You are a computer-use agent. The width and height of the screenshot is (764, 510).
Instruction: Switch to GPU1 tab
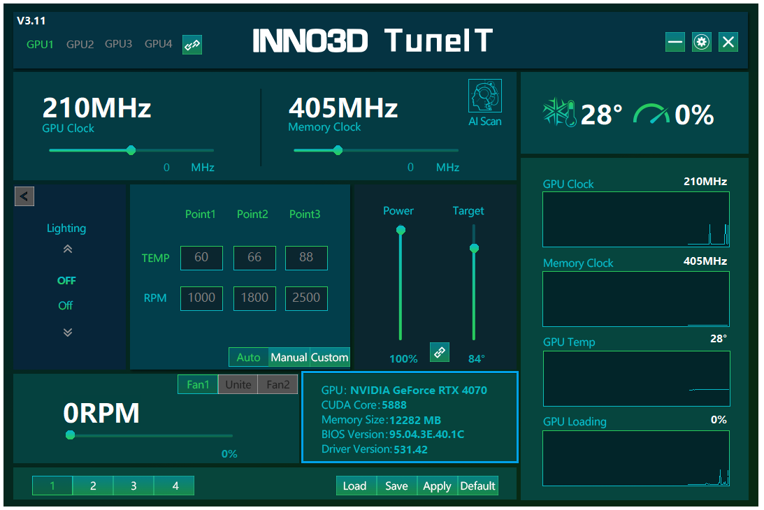40,44
